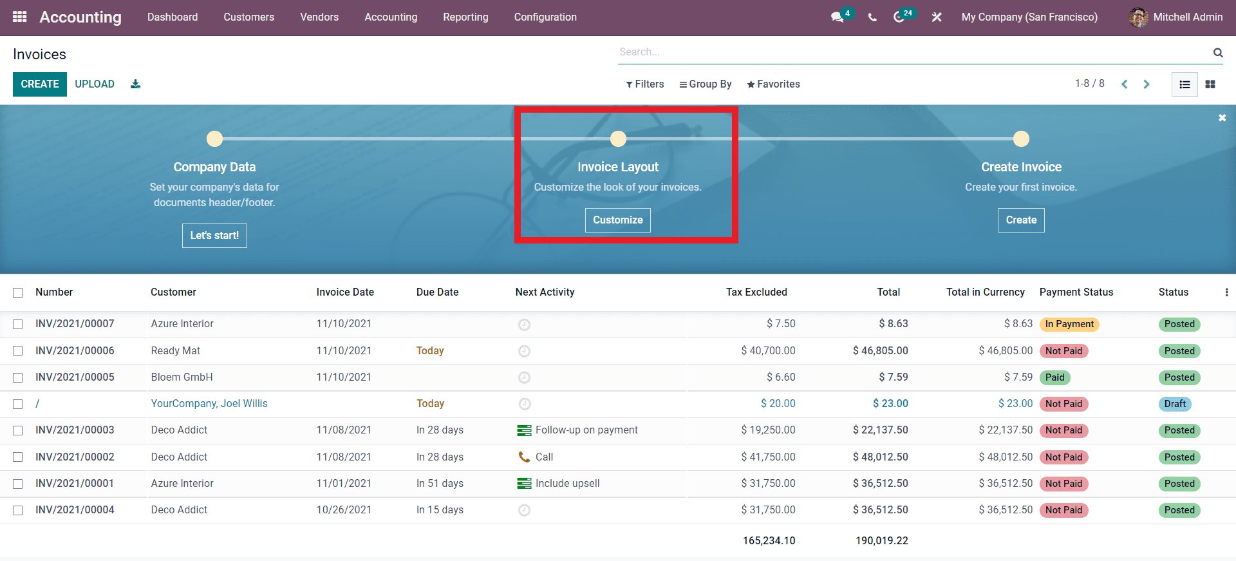Open the Group By dropdown

click(706, 84)
